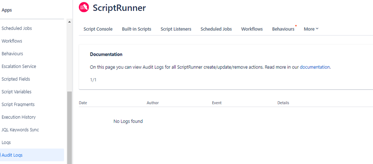Image resolution: width=373 pixels, height=164 pixels.
Task: Click the Apps heading in sidebar
Action: pyautogui.click(x=7, y=10)
